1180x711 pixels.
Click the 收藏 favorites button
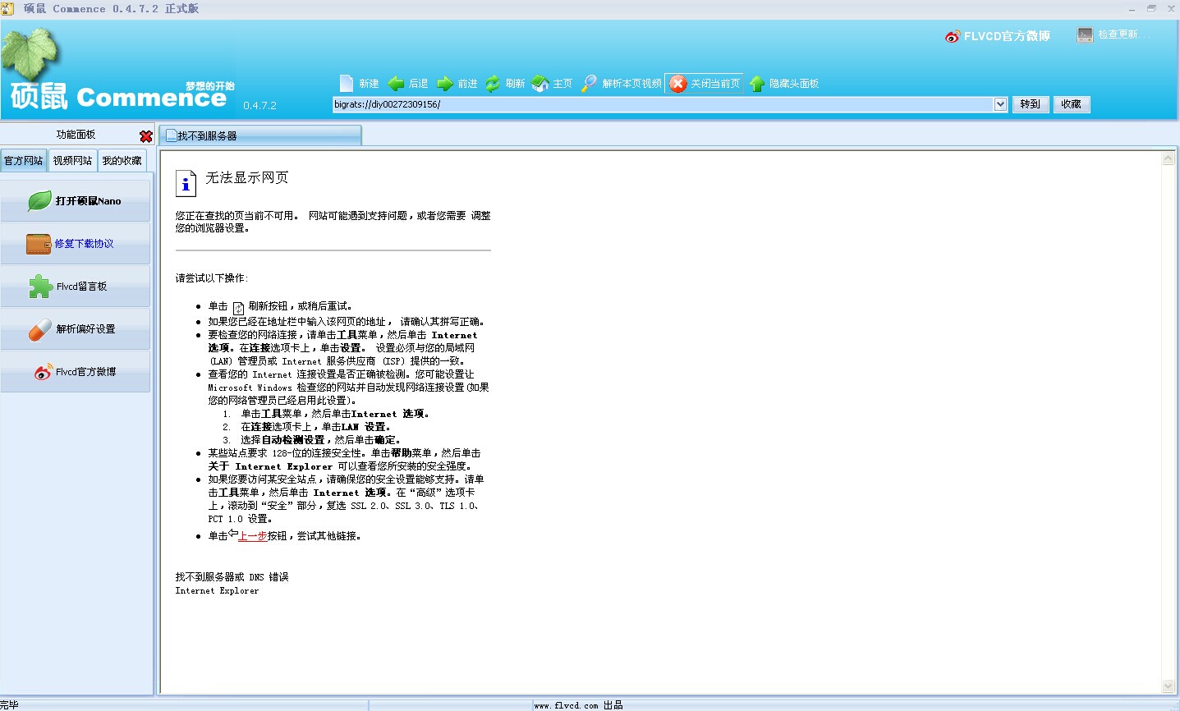point(1071,104)
